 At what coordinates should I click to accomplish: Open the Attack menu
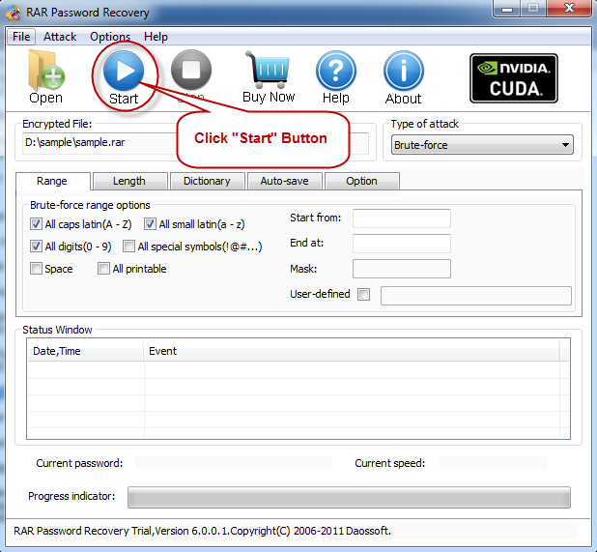click(60, 37)
